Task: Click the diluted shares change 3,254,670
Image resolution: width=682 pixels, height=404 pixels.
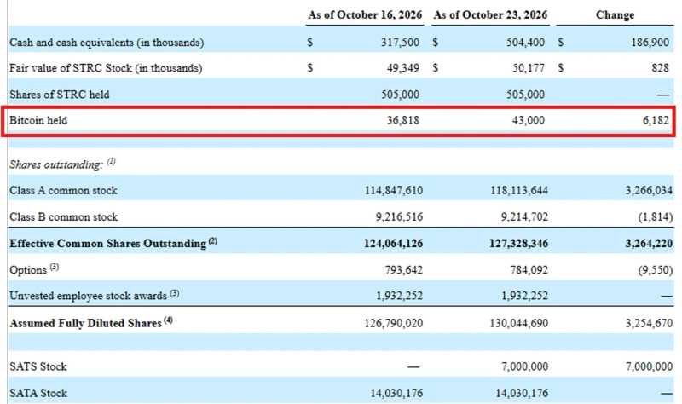Action: pos(649,323)
